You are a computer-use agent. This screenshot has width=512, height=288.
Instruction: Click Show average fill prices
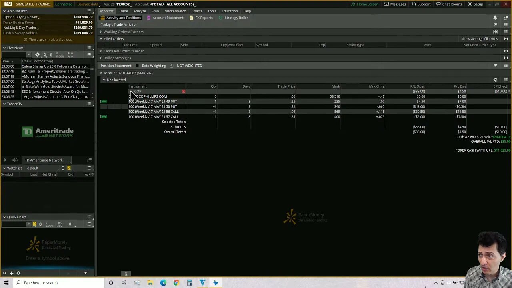click(x=479, y=39)
